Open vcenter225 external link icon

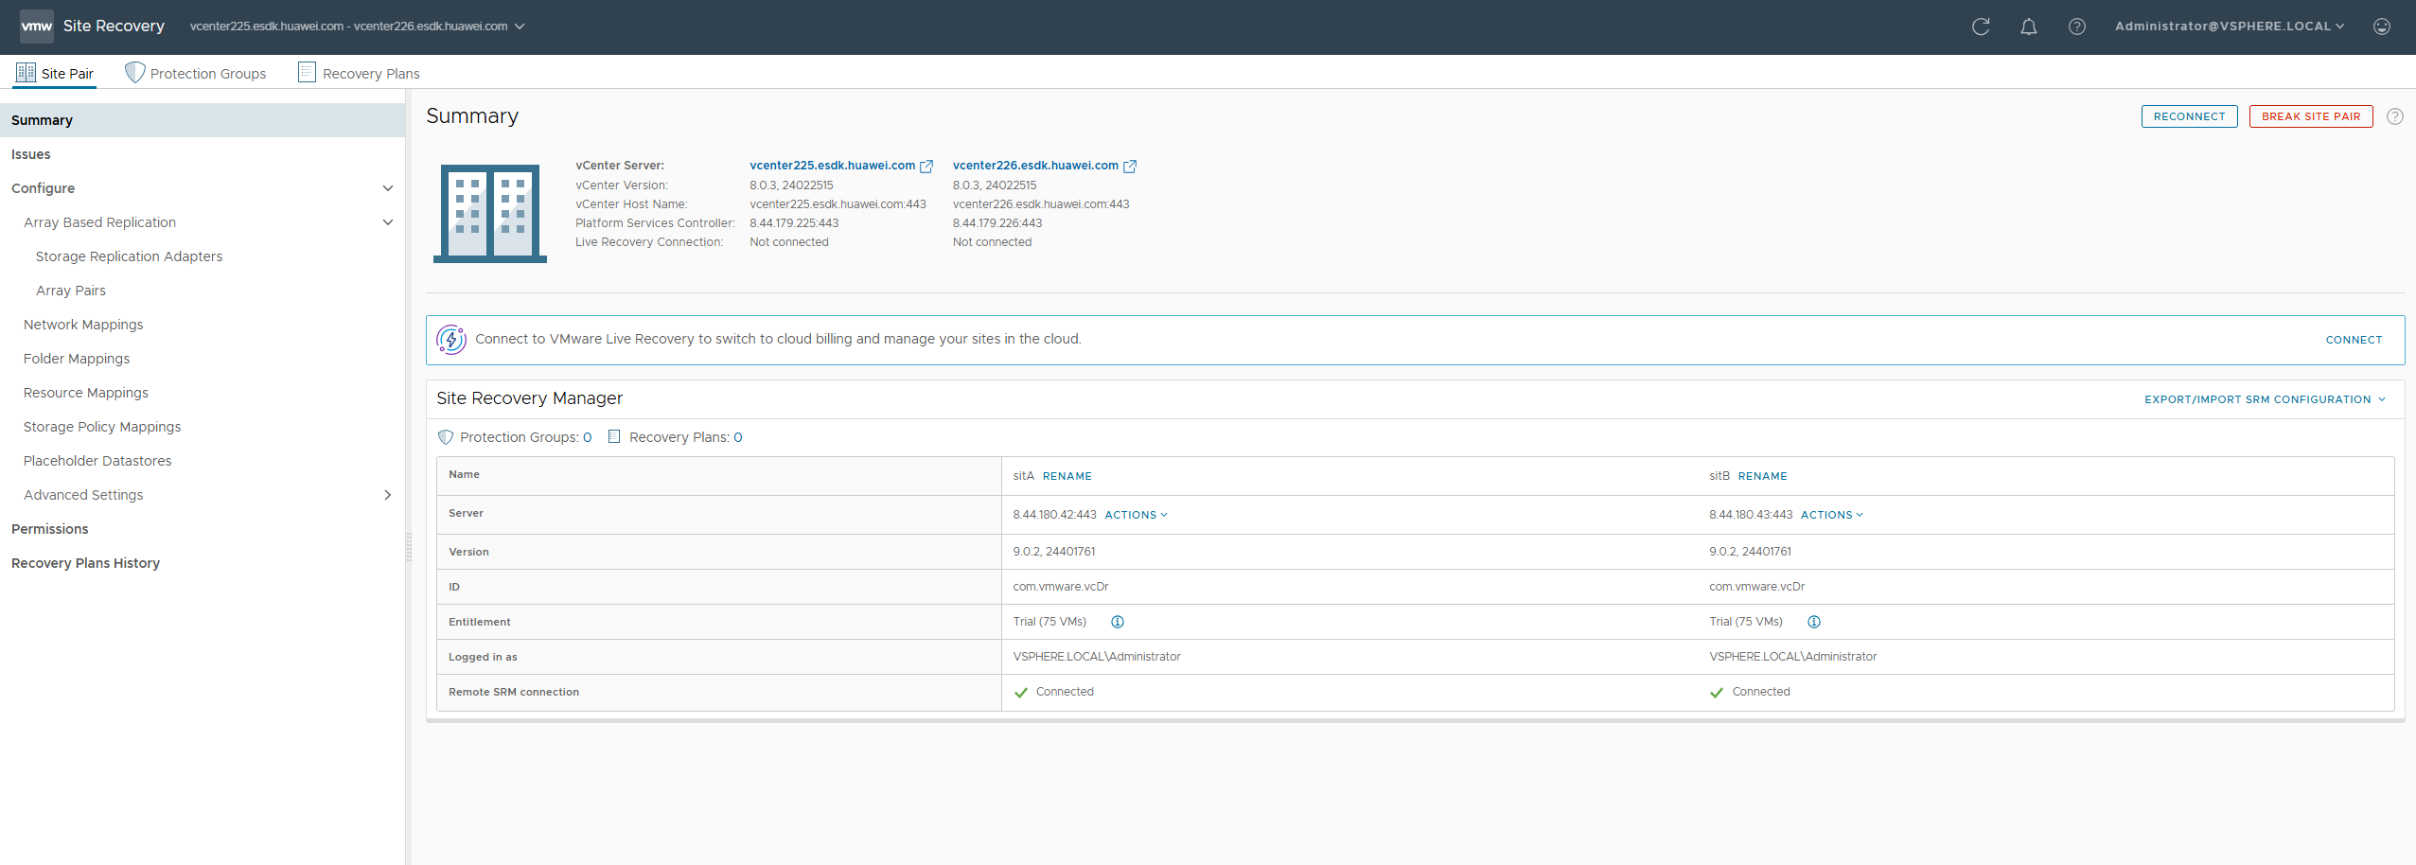coord(926,167)
